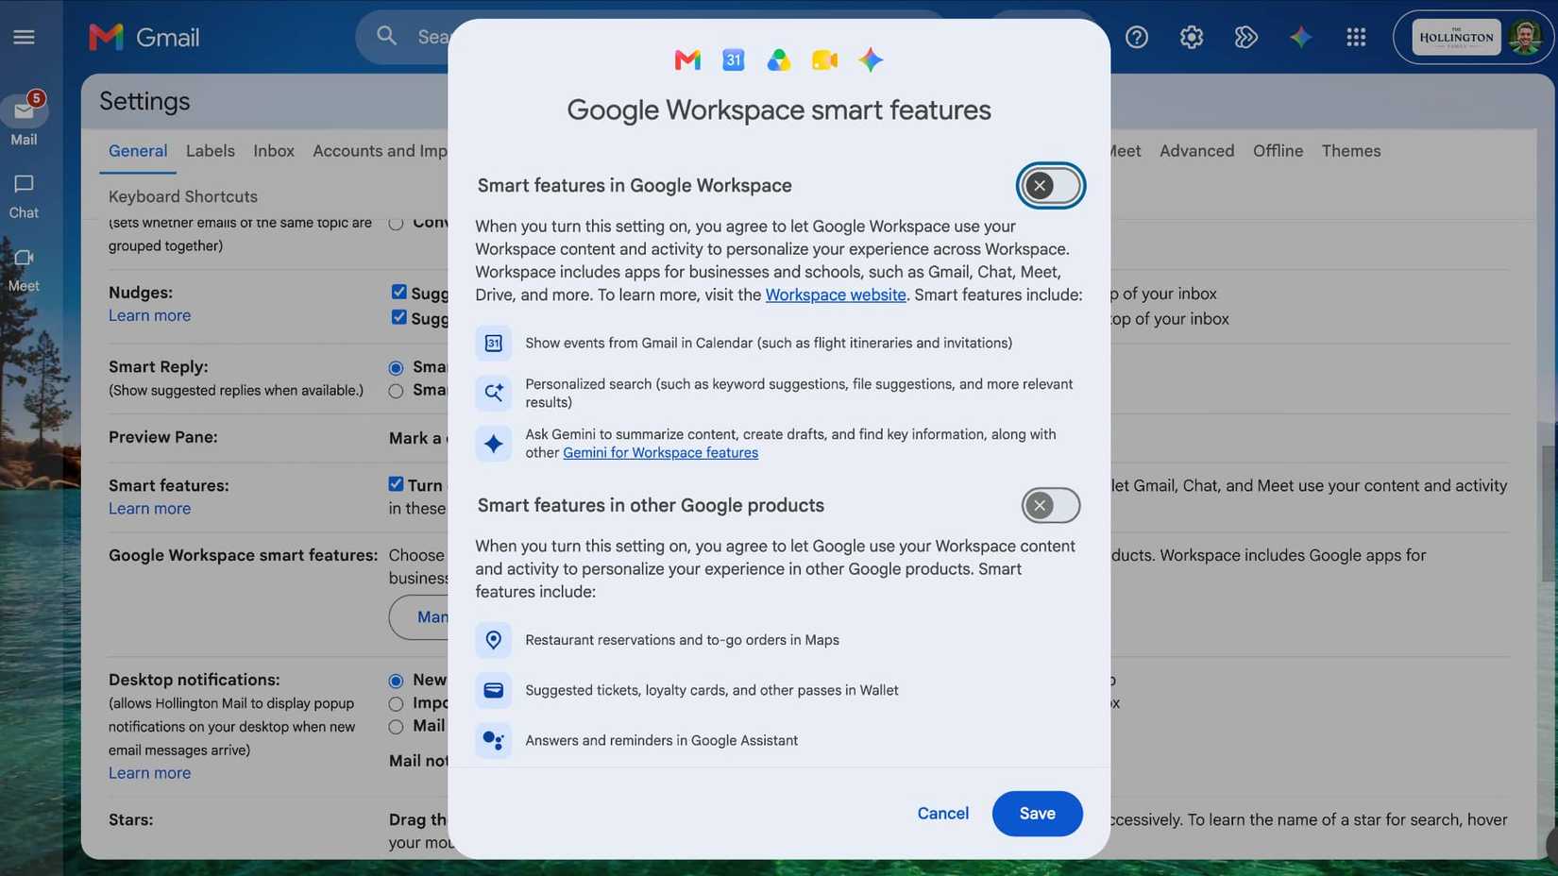Switch to the General settings tab

(138, 151)
